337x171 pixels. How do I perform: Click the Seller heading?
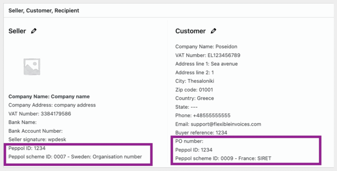(17, 31)
